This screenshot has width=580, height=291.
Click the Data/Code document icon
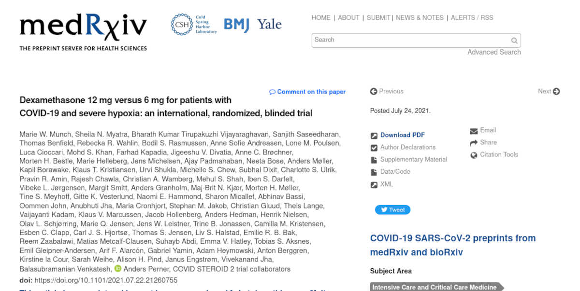[x=374, y=172]
